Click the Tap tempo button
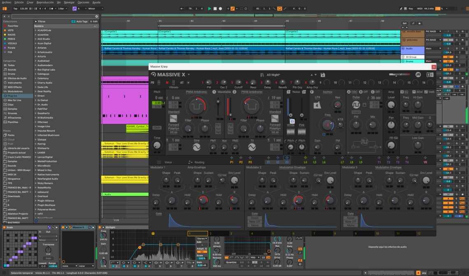469x276 pixels. [x=16, y=9]
